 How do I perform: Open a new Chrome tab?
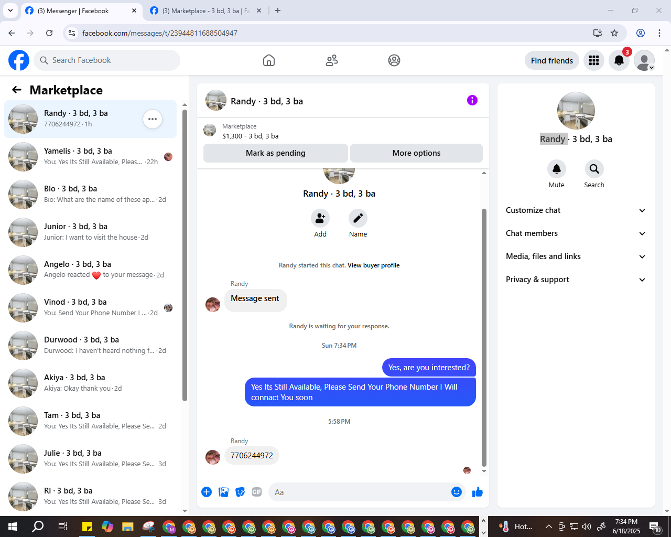[278, 10]
